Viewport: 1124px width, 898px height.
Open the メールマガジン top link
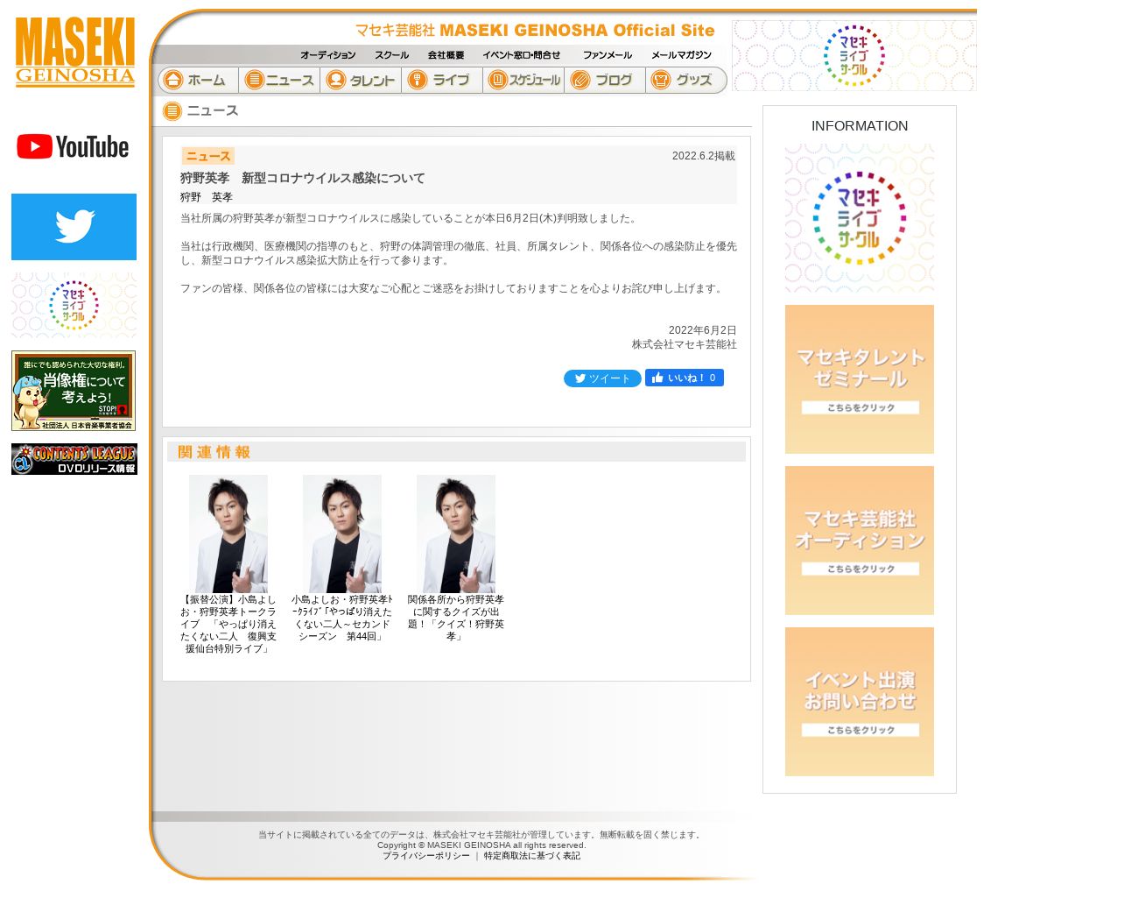point(681,55)
